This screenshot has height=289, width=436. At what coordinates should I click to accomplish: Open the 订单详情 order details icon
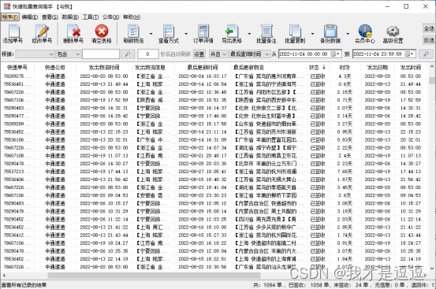(203, 34)
